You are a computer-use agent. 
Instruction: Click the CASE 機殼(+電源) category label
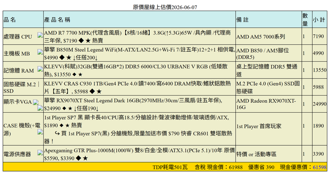click(22, 129)
